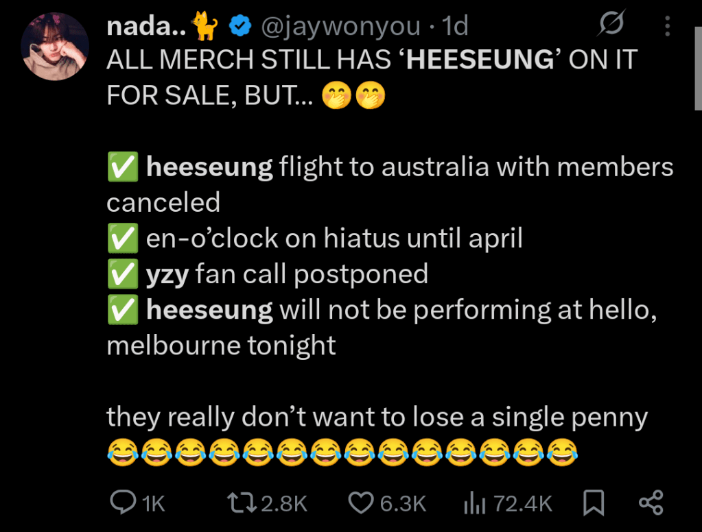Image resolution: width=702 pixels, height=532 pixels.
Task: View tweet analytics bar chart icon
Action: pyautogui.click(x=474, y=504)
